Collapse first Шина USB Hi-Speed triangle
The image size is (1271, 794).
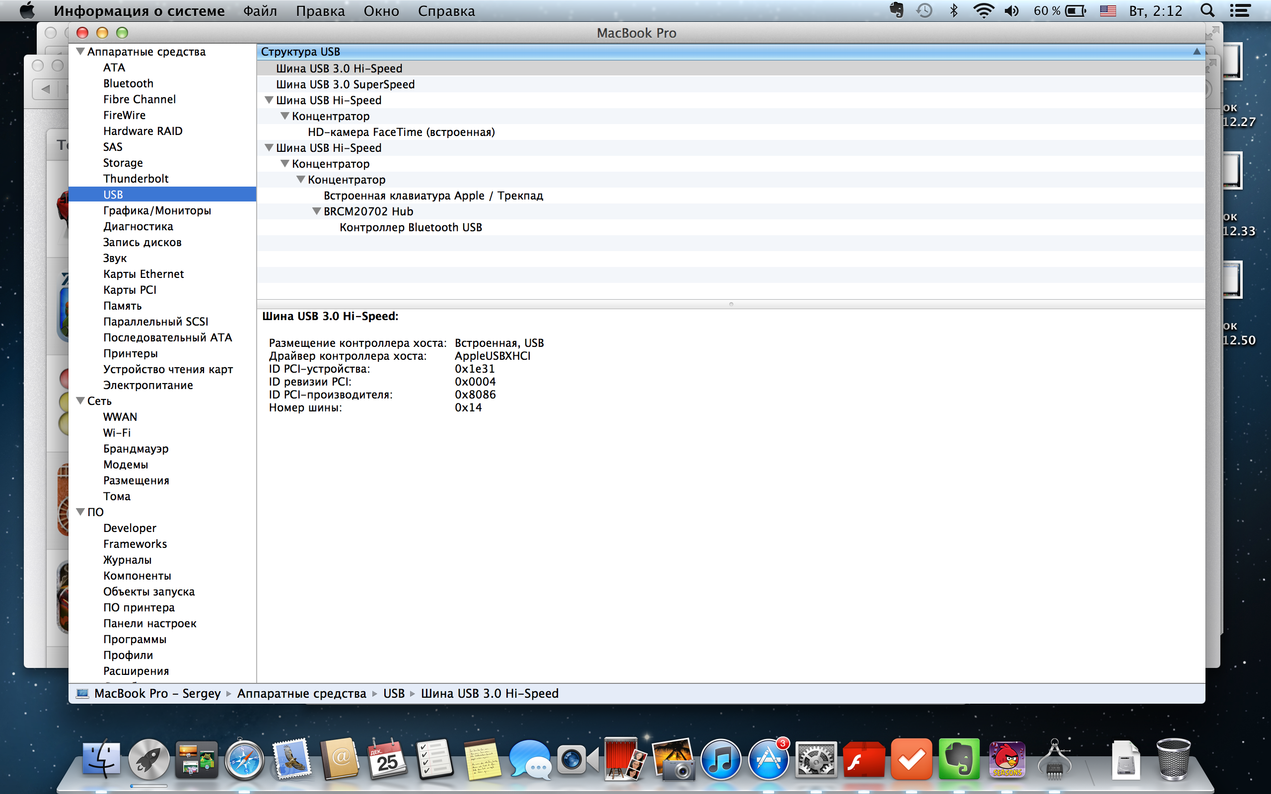[269, 100]
